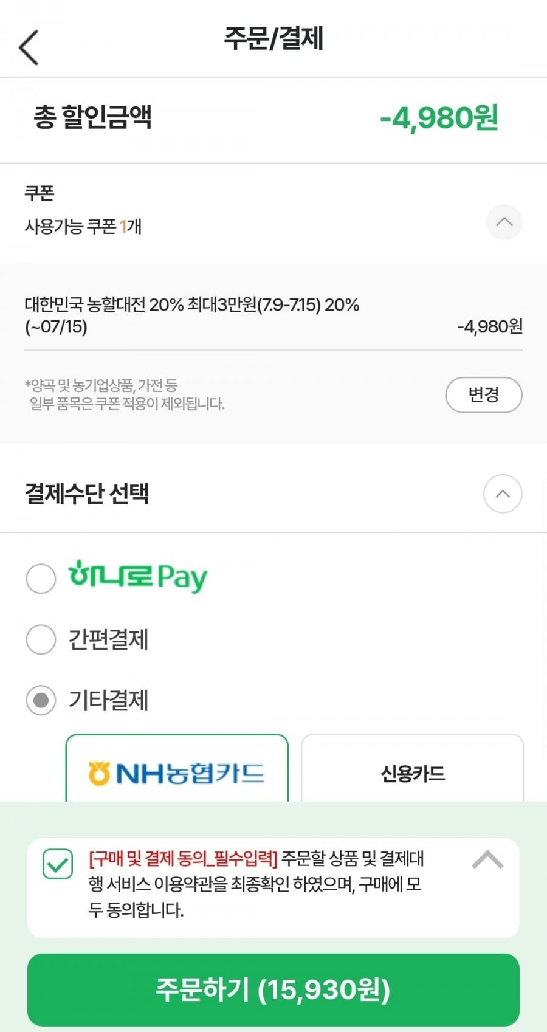This screenshot has width=547, height=1032.
Task: Click the 결제수단 선택 heading
Action: (86, 494)
